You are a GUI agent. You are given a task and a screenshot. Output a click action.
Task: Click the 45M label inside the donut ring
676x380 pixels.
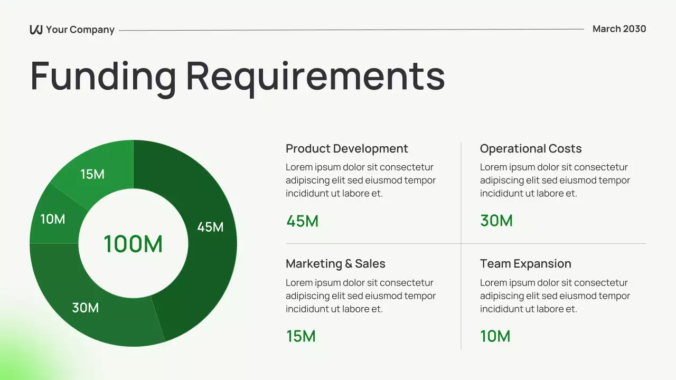point(210,227)
